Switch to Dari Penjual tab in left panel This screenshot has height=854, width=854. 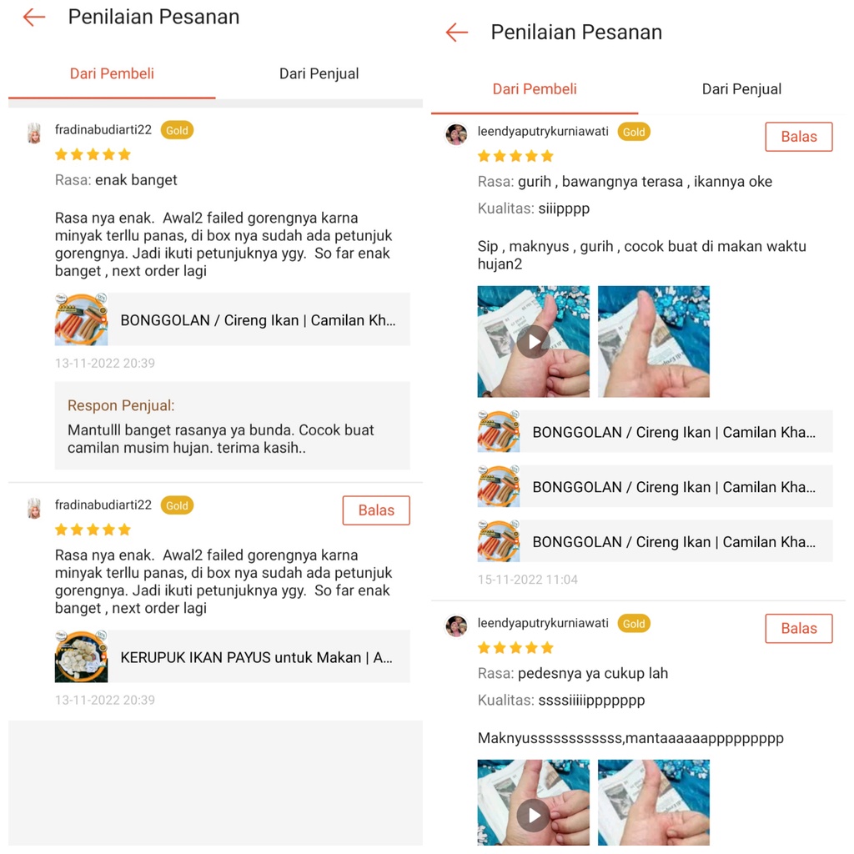[319, 73]
